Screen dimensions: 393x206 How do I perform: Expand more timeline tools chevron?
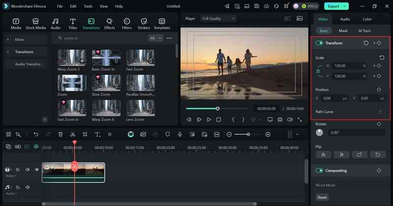pos(110,134)
